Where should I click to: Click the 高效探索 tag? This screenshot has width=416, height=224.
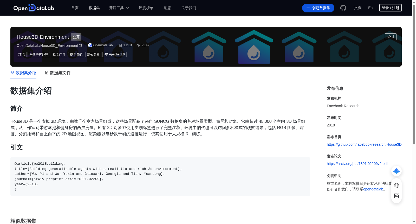(x=93, y=55)
